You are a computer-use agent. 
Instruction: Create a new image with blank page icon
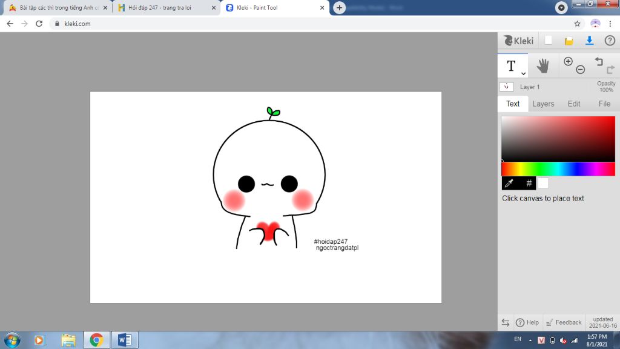point(549,41)
